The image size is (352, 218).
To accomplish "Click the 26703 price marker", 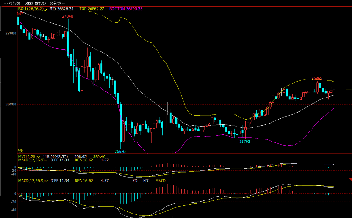I will point(245,142).
